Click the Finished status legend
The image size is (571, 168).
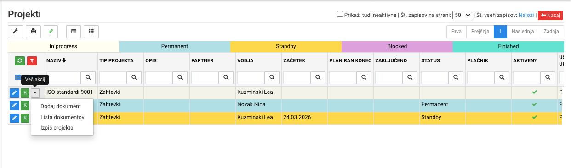(508, 46)
